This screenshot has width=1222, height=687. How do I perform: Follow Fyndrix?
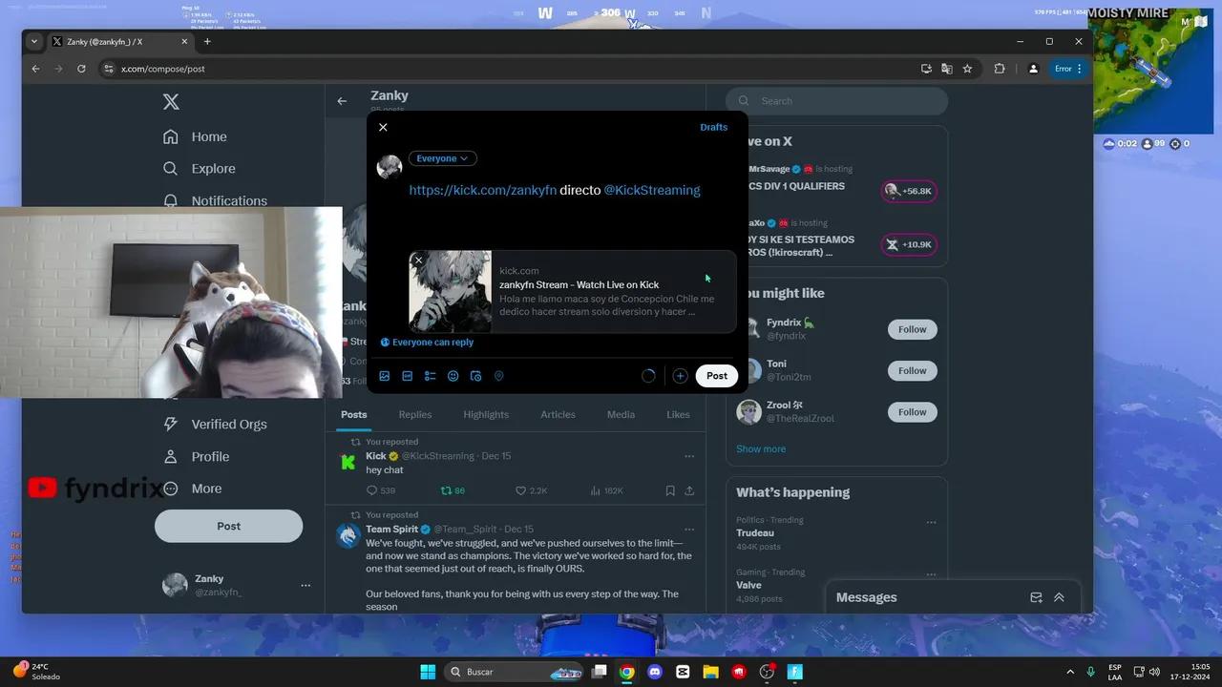(912, 329)
